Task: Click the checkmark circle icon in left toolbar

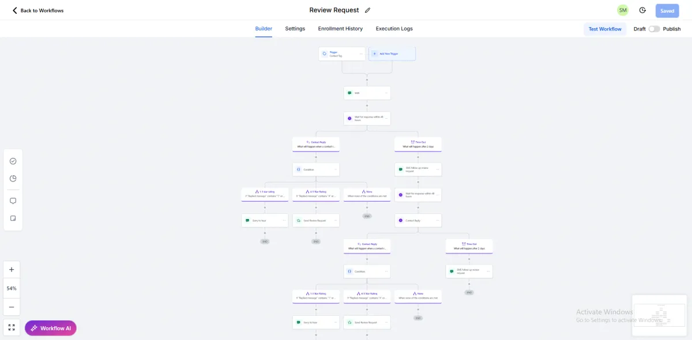Action: pyautogui.click(x=13, y=161)
